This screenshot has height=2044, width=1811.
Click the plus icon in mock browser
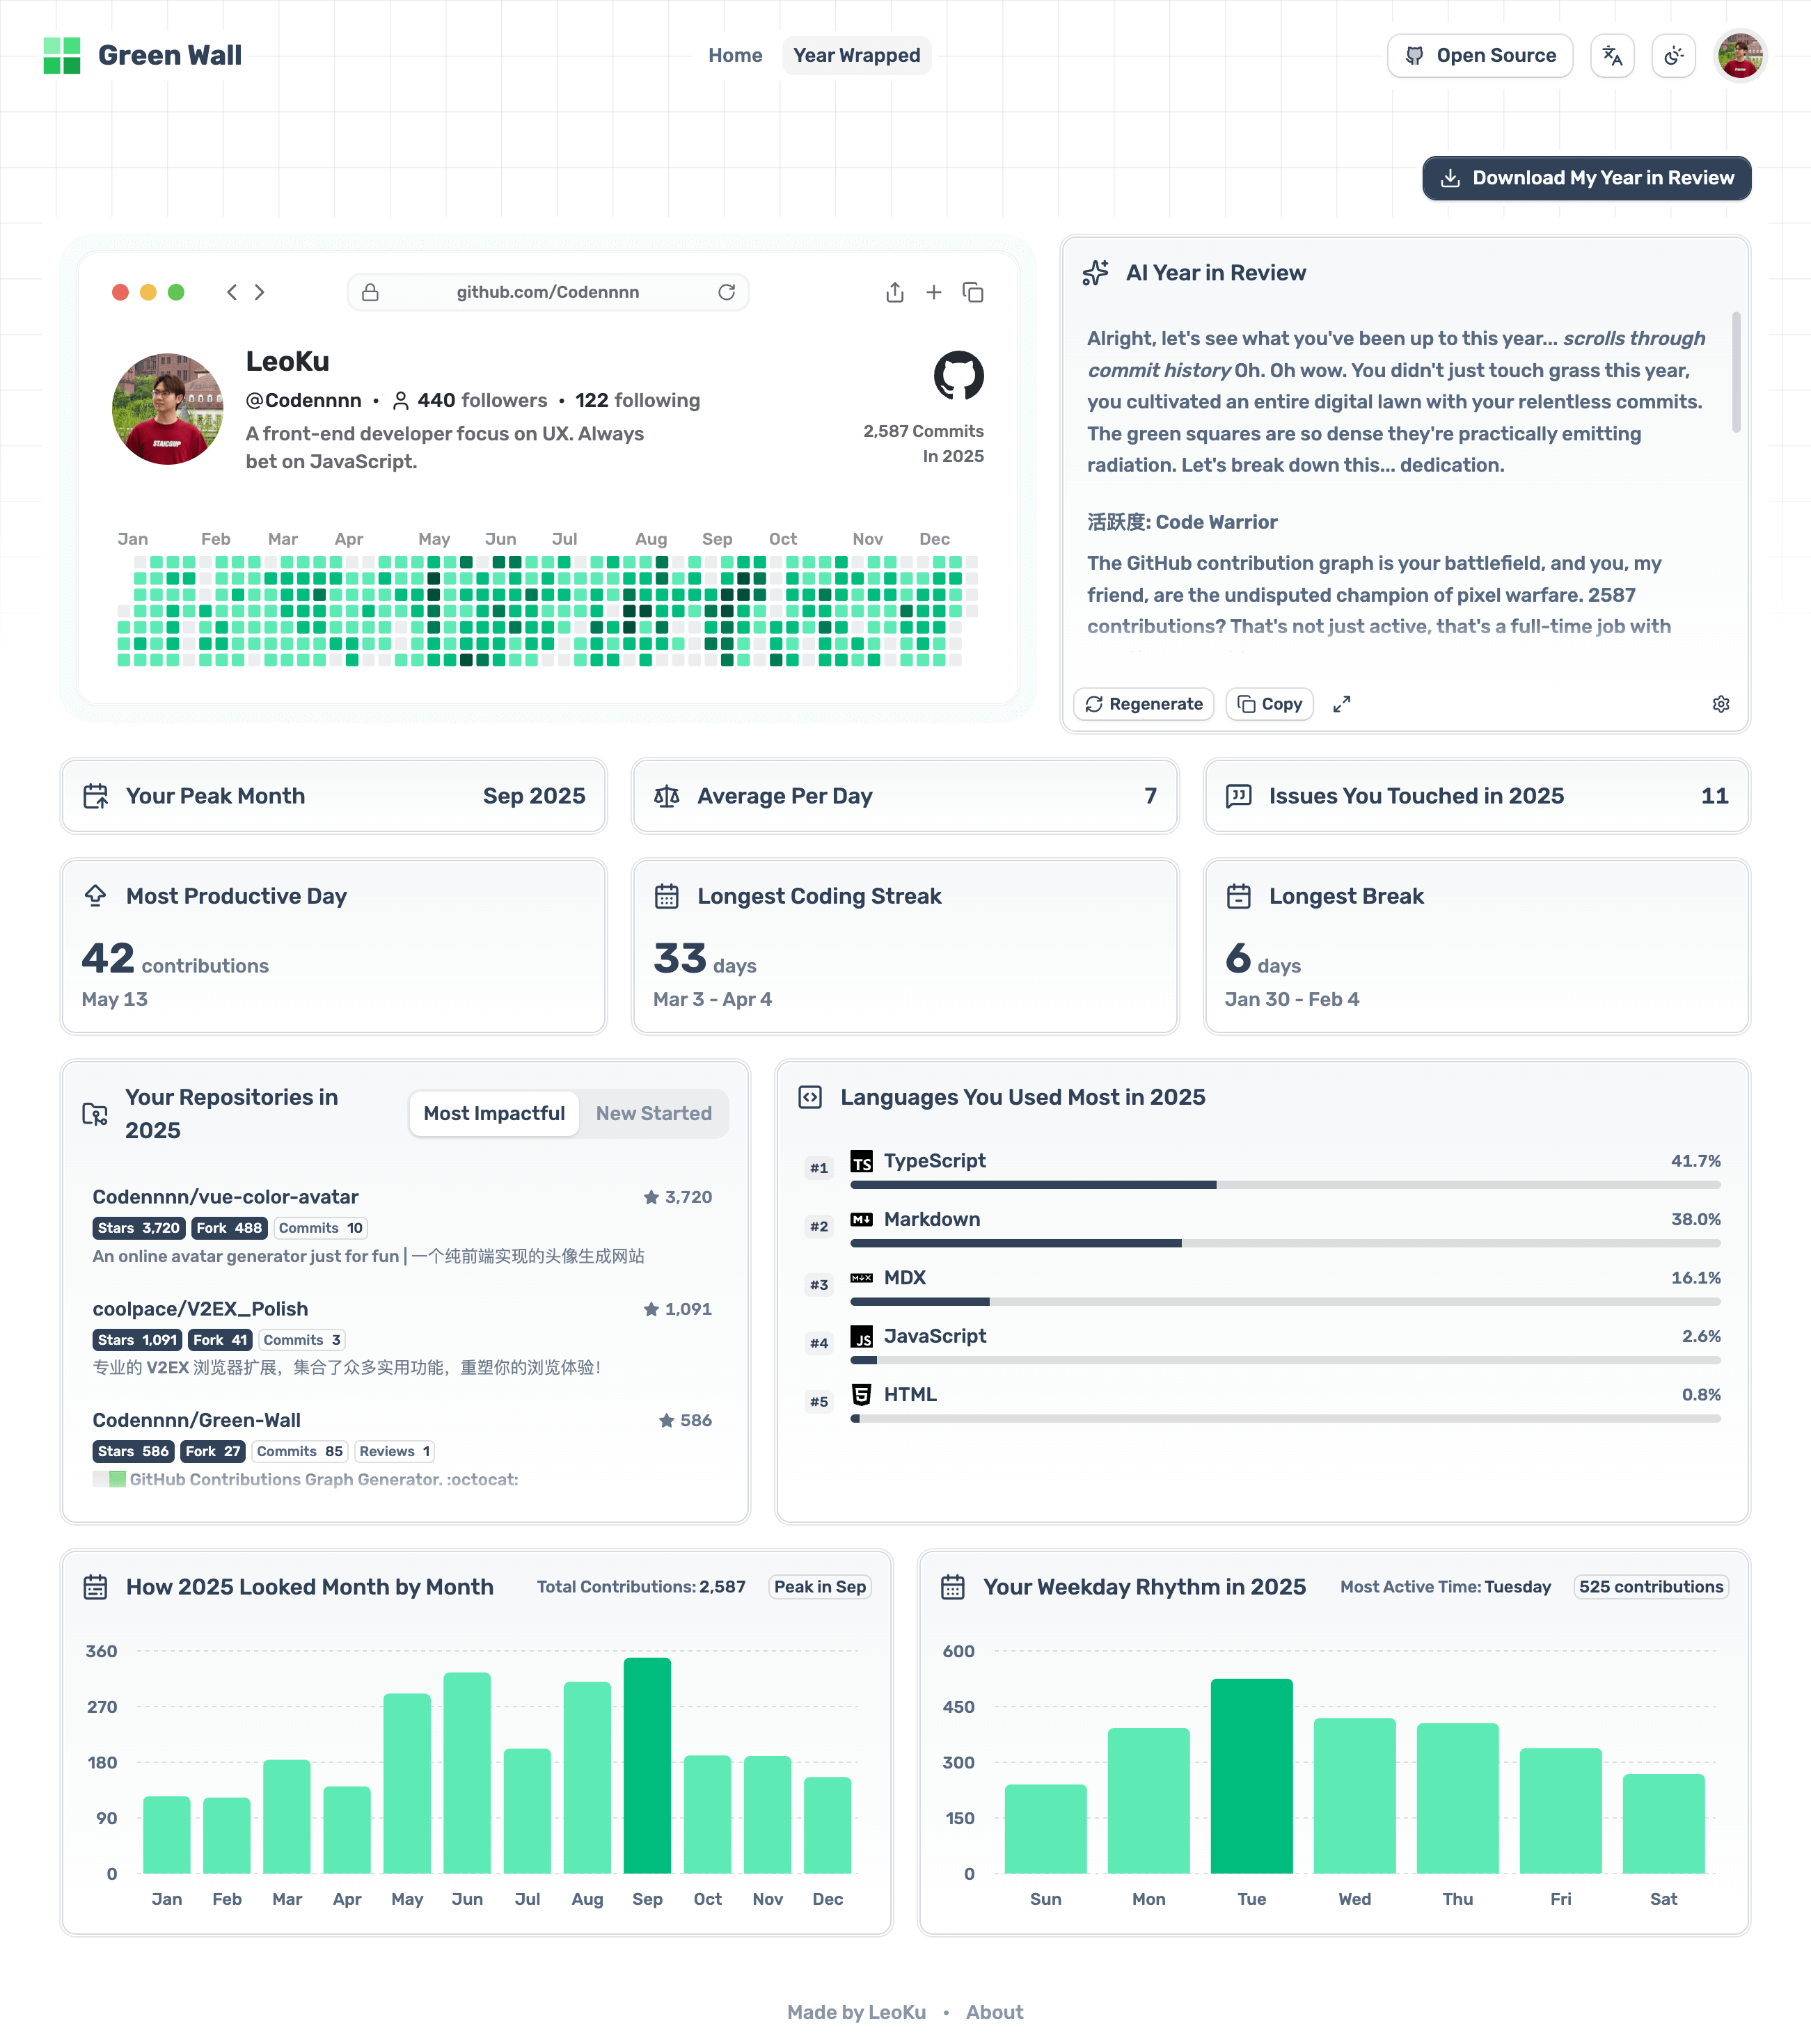pos(933,292)
